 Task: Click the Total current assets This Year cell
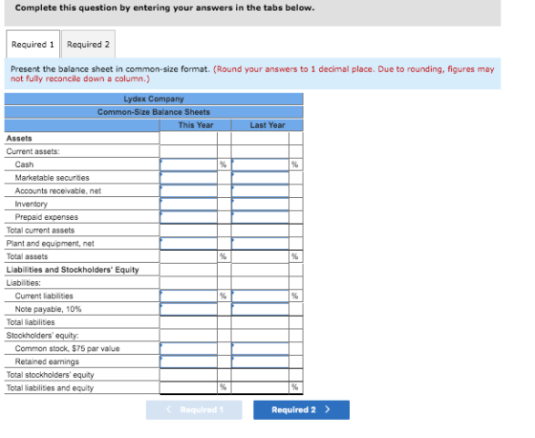[188, 230]
